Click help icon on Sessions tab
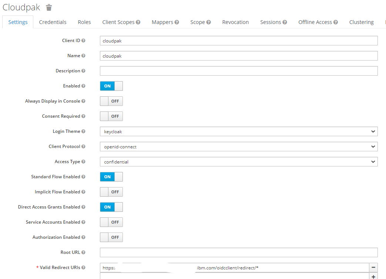This screenshot has width=386, height=279. [285, 22]
